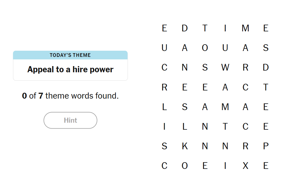The height and width of the screenshot is (193, 289).
Task: Click the I in the bottom row
Action: point(225,166)
